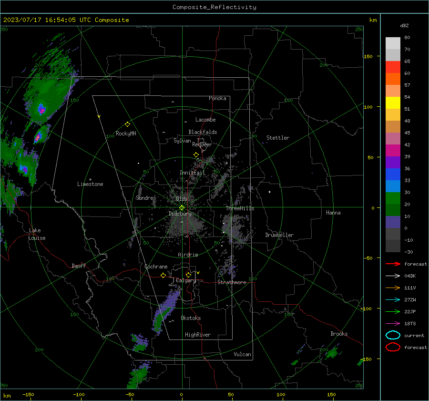Image resolution: width=429 pixels, height=401 pixels.
Task: Click the Airdrie label
Action: point(188,255)
